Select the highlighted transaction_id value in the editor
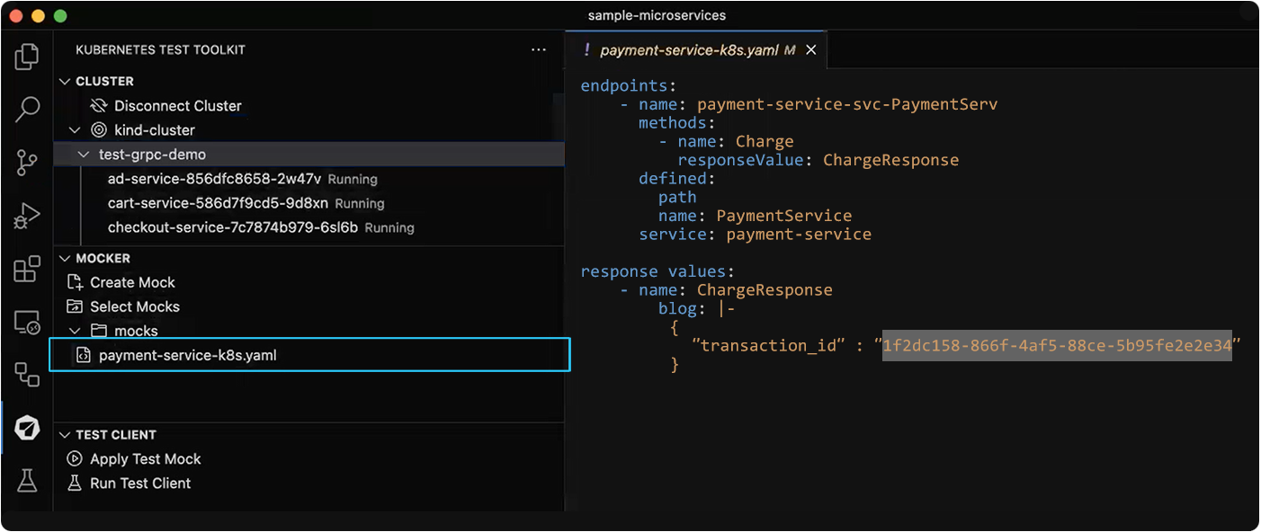 coord(1058,345)
